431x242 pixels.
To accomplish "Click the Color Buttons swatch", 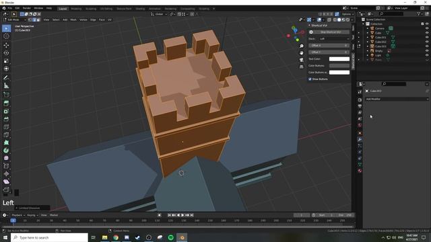I will pyautogui.click(x=339, y=66).
